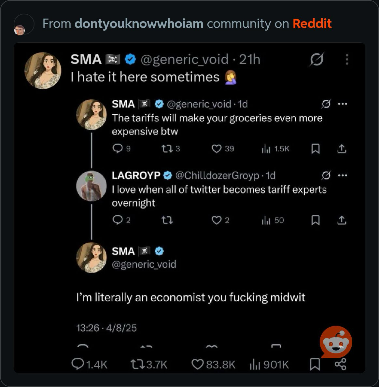Click the share icon on the tariffs tweet

coord(341,149)
